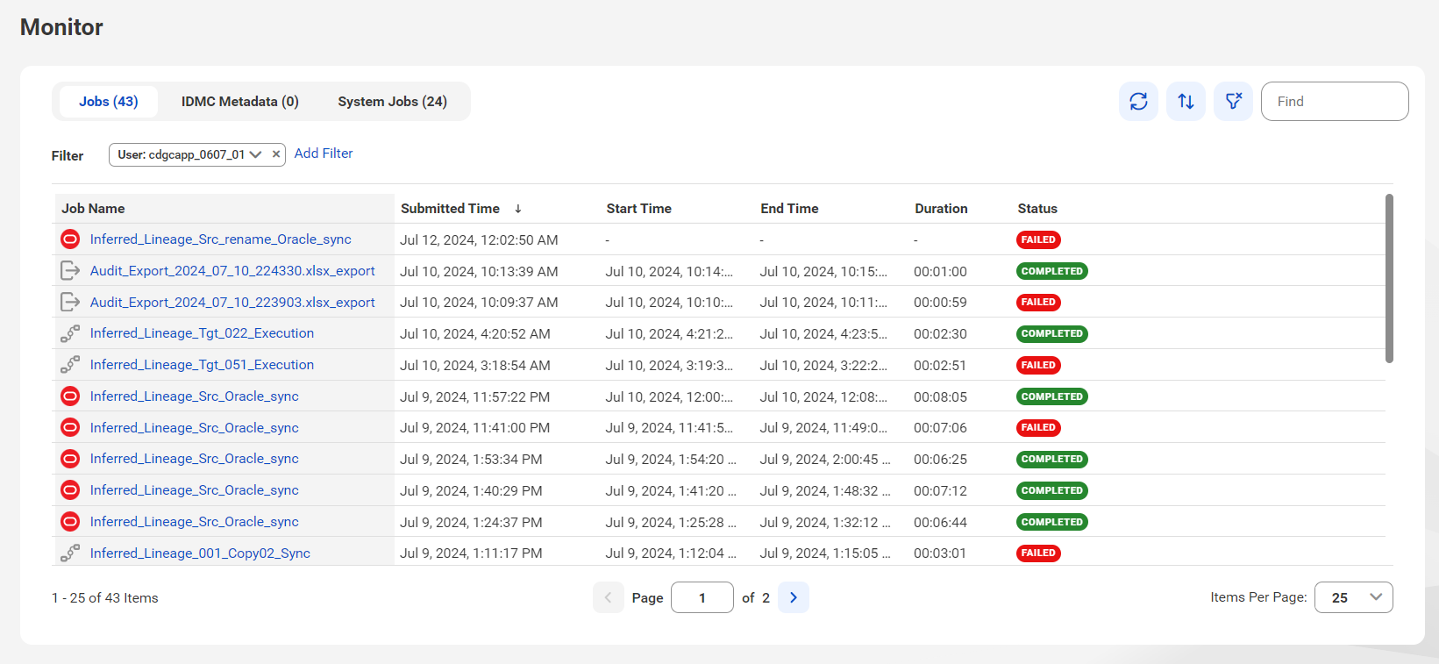The image size is (1439, 664).
Task: Click lineage icon for Inferred_Lineage_001_Copy02_Sync
Action: coord(70,553)
